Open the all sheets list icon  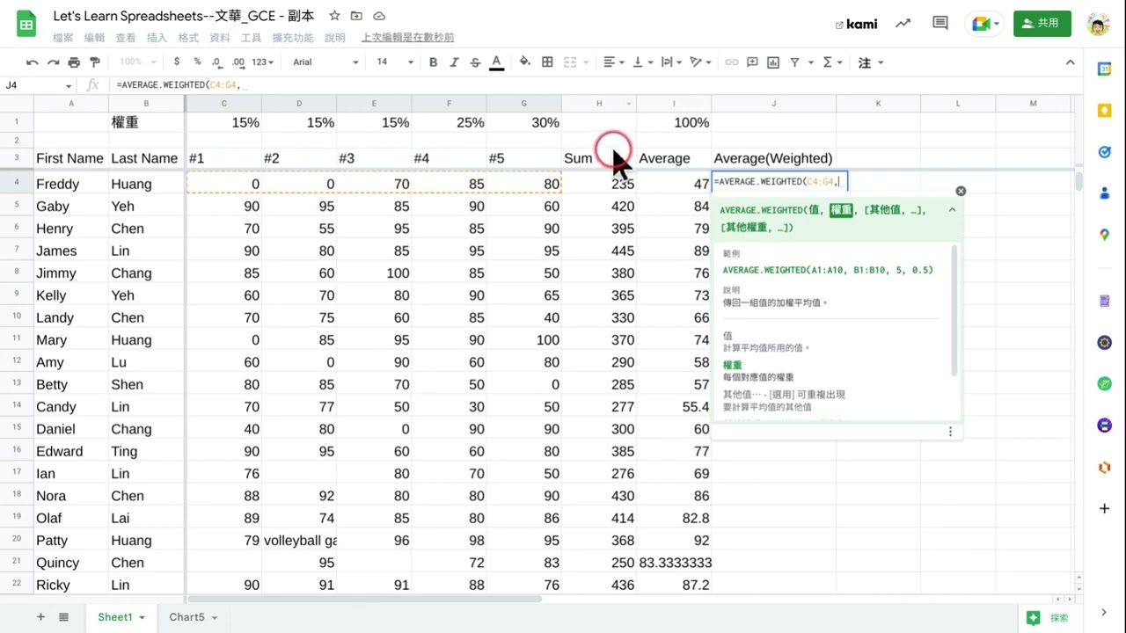pyautogui.click(x=63, y=617)
